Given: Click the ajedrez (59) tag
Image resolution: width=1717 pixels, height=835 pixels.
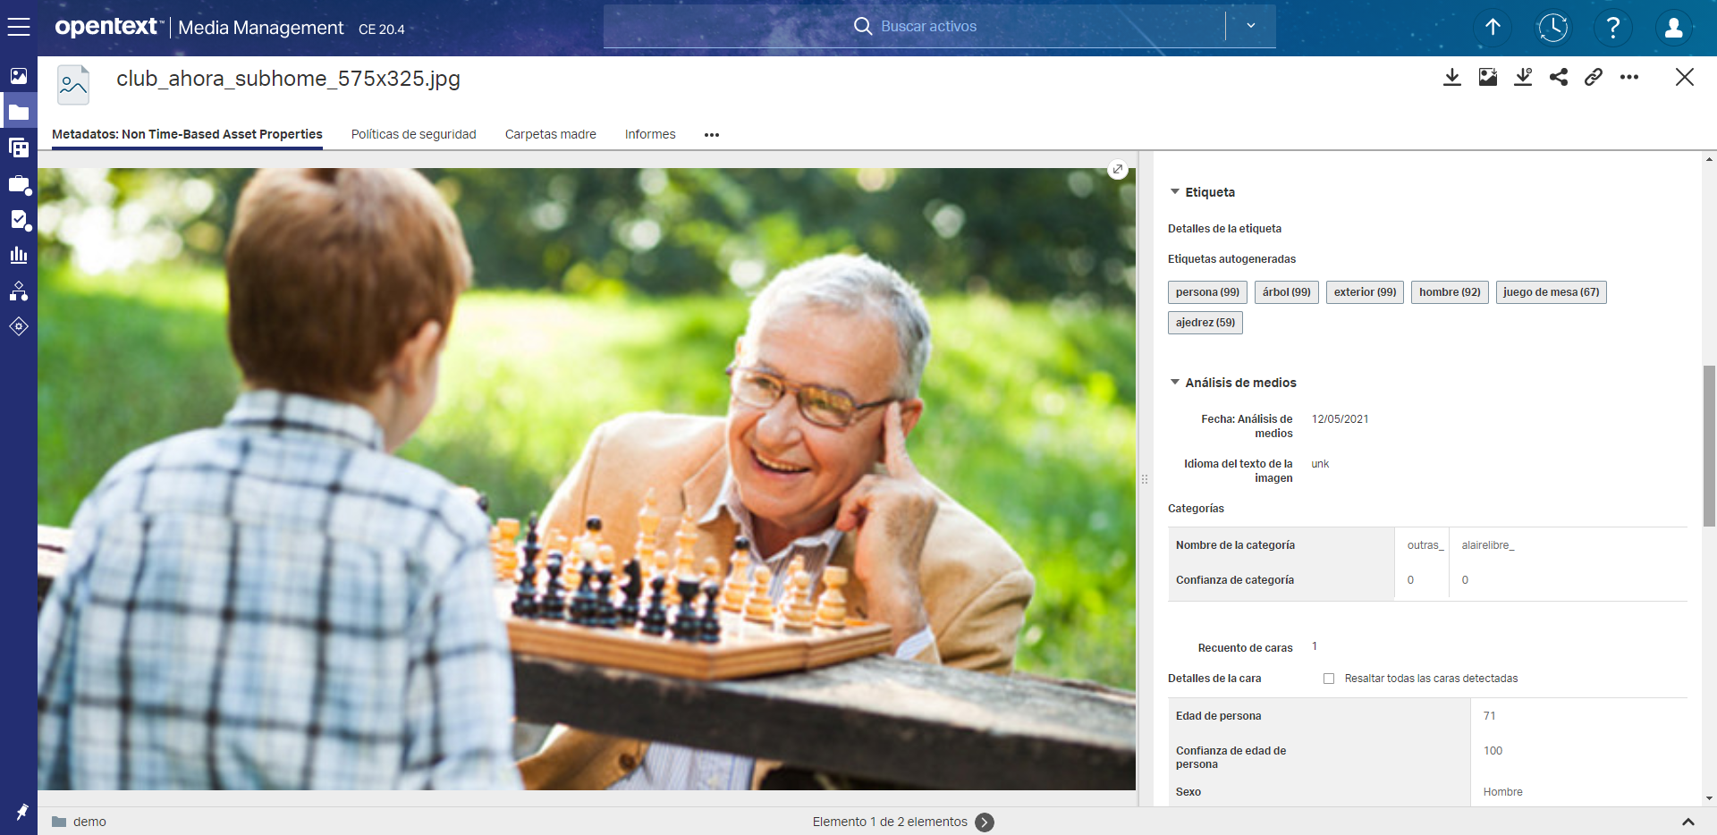Looking at the screenshot, I should (1205, 323).
